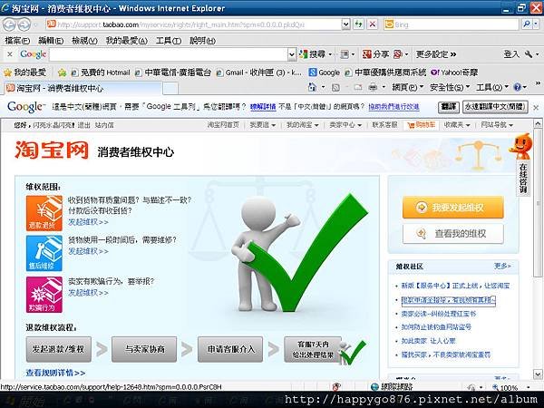The image size is (544, 408).
Task: Click the 与卖家协商 step button
Action: coord(144,349)
